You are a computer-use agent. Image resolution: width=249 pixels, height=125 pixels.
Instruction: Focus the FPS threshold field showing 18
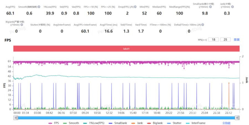tap(213, 39)
